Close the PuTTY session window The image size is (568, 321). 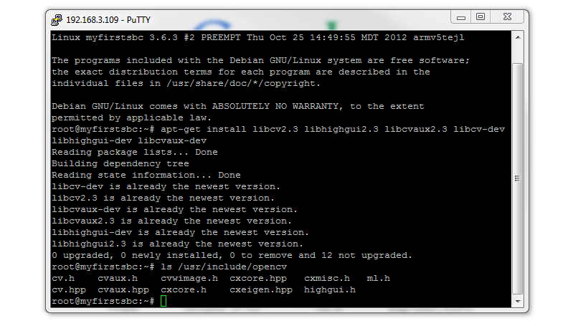coord(507,17)
